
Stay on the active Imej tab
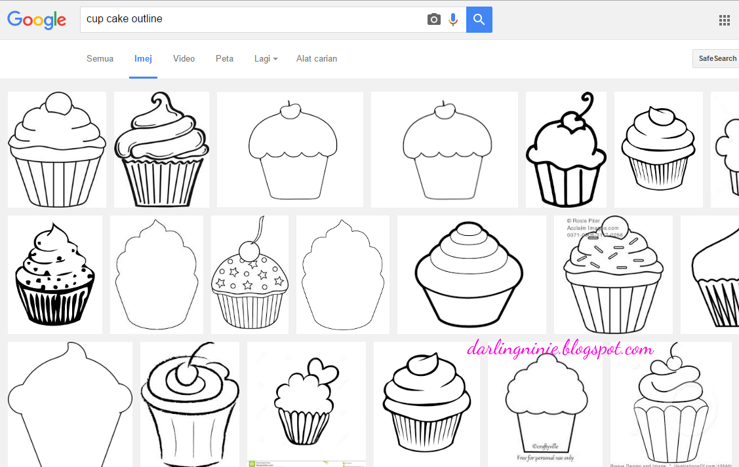[143, 58]
